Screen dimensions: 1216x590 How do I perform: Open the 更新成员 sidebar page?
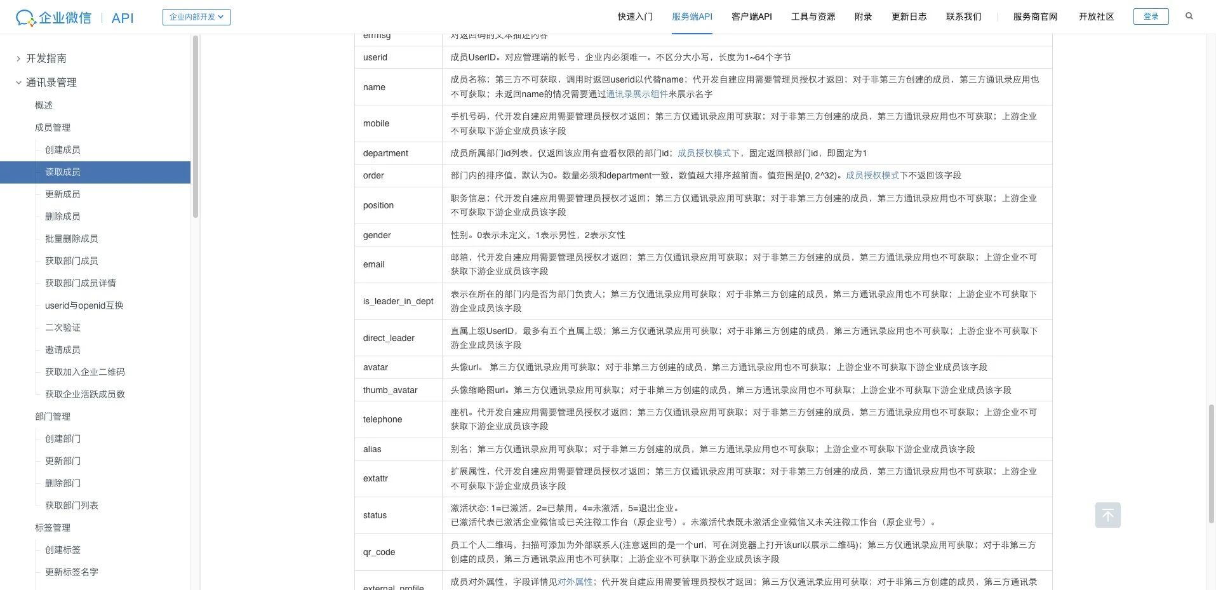point(63,194)
